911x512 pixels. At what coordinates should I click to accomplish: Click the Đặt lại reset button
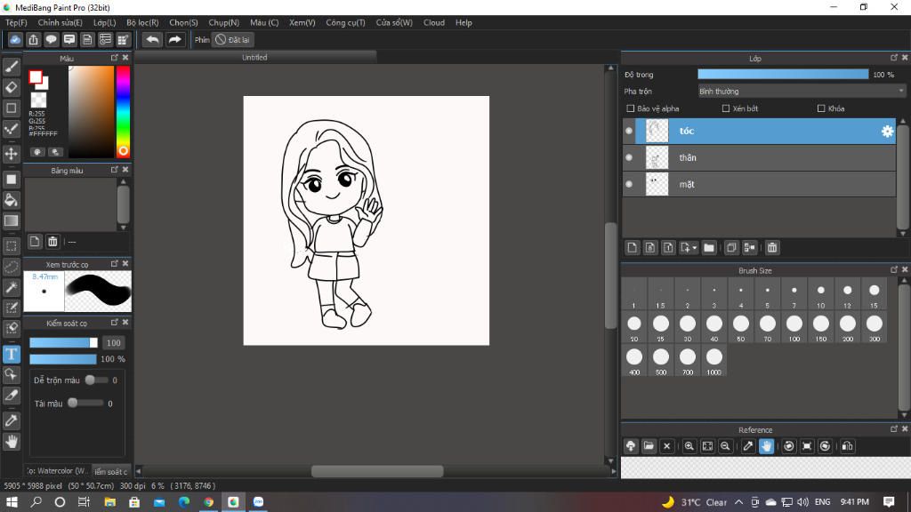point(233,40)
